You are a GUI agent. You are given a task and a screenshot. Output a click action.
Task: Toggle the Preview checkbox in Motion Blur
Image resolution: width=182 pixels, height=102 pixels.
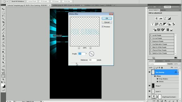102,27
